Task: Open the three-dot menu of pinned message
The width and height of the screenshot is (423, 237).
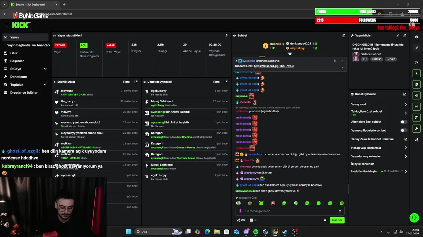Action: (343, 61)
